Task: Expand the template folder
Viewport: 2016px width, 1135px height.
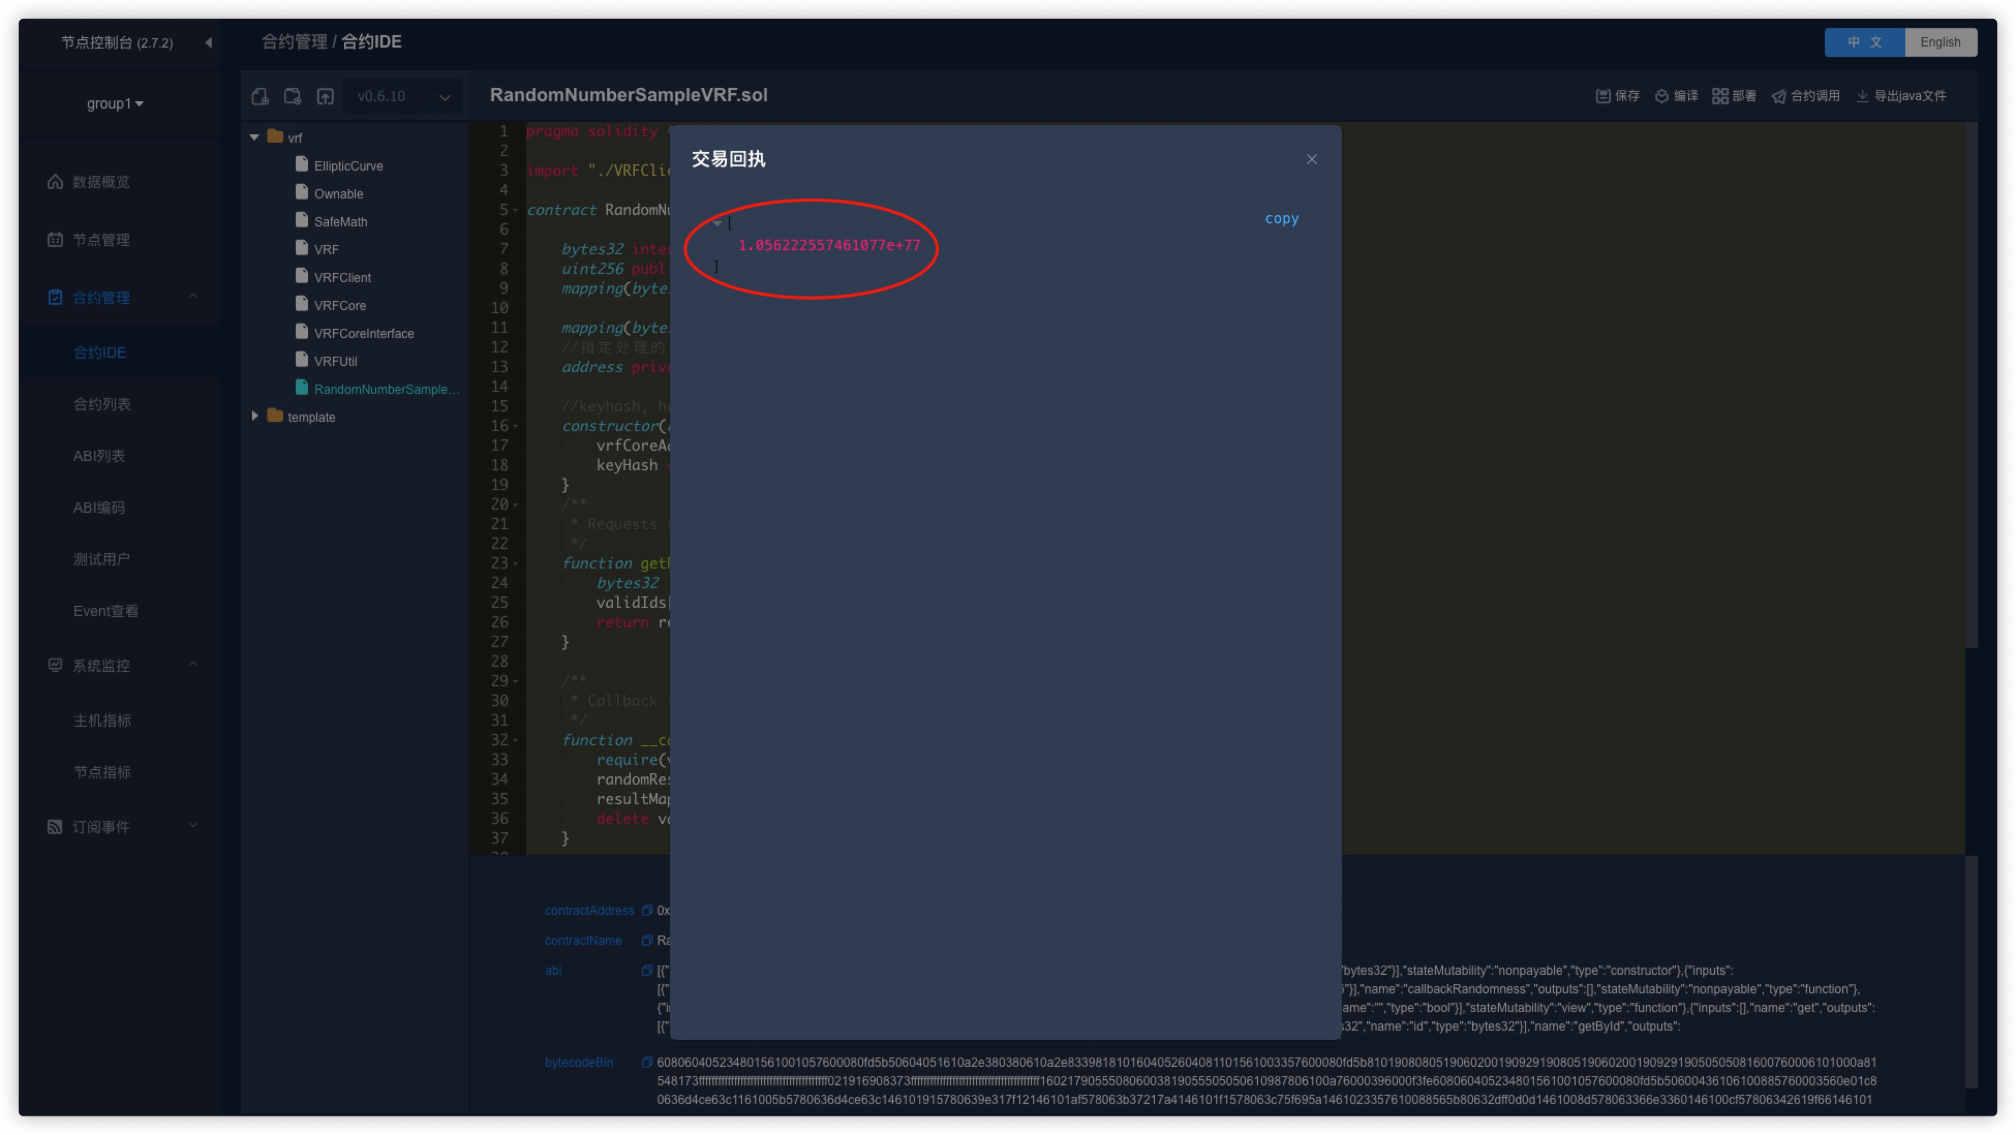Action: tap(254, 417)
